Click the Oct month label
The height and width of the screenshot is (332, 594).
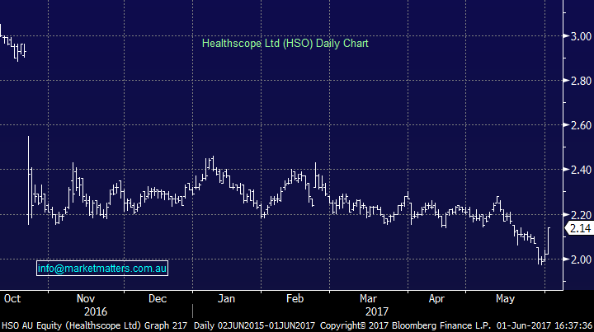point(12,299)
